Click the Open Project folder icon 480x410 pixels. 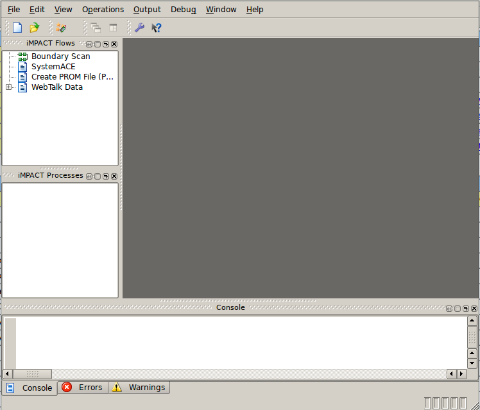[x=35, y=28]
